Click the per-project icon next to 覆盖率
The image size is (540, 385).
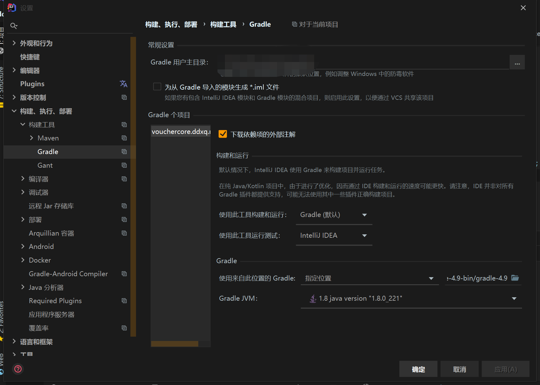tap(124, 328)
